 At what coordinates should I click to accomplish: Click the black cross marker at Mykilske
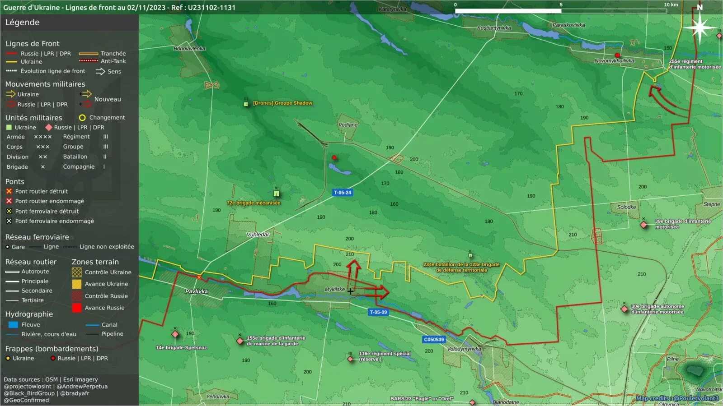[x=350, y=291]
